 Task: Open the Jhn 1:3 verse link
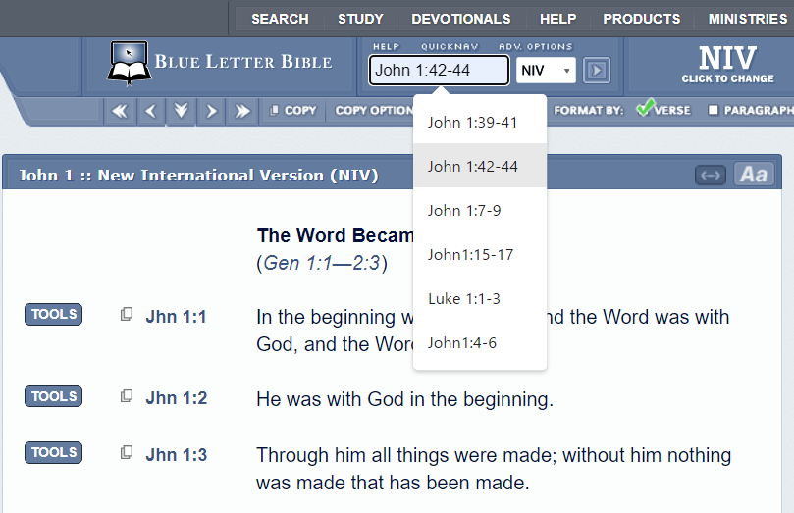tap(177, 455)
